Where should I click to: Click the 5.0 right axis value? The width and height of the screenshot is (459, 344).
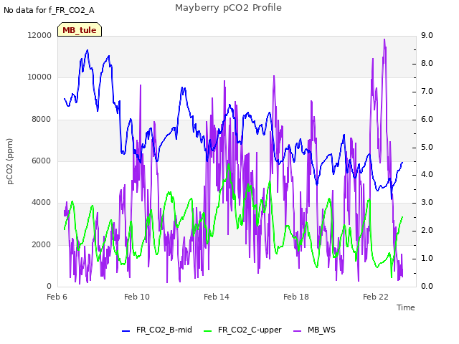coord(427,147)
